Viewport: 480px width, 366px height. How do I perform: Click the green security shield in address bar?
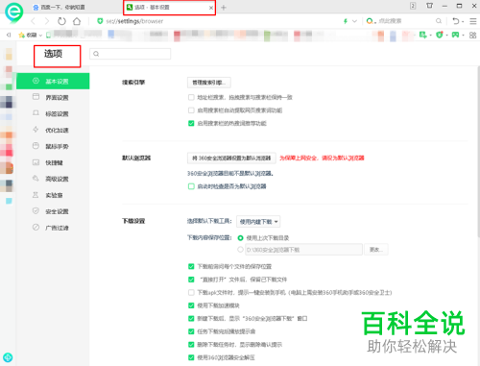[100, 21]
